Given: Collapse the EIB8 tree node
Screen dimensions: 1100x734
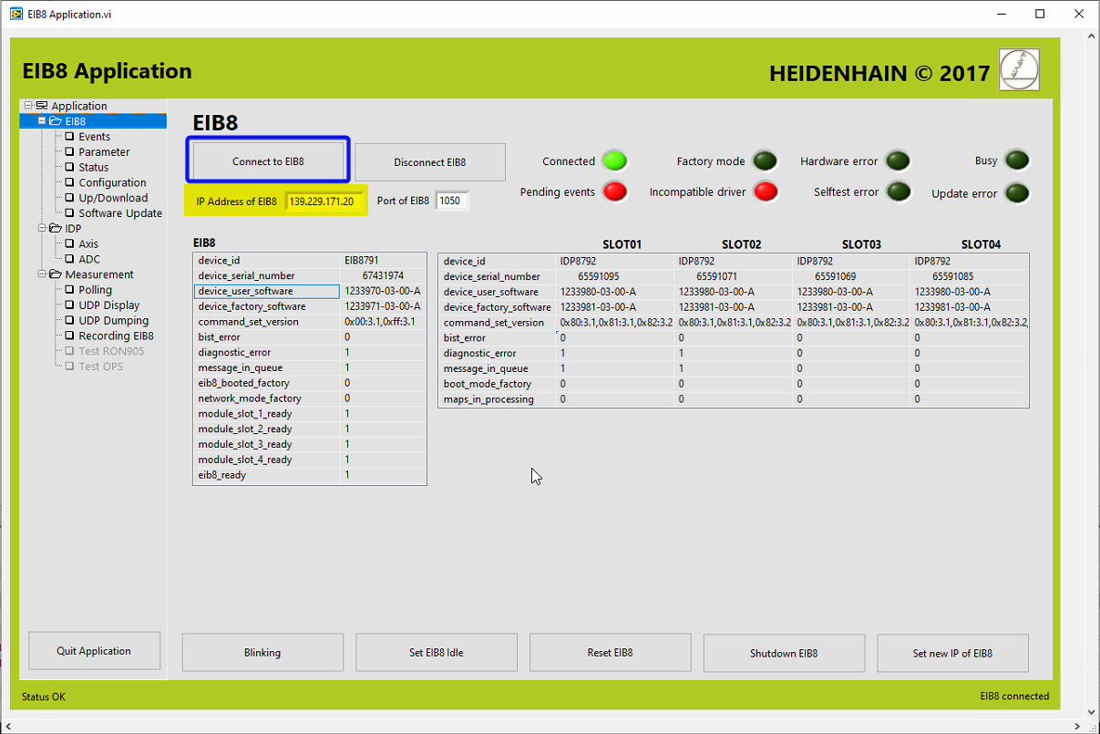Looking at the screenshot, I should 42,121.
